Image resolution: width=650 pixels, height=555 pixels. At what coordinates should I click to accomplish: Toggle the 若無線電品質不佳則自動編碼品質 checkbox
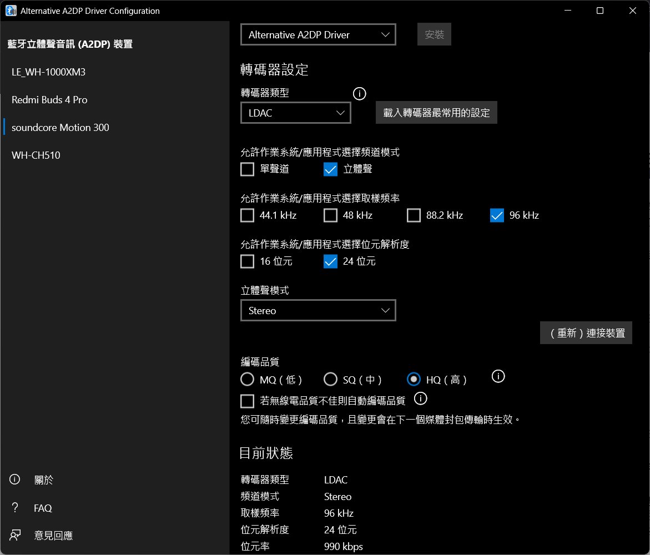(248, 401)
